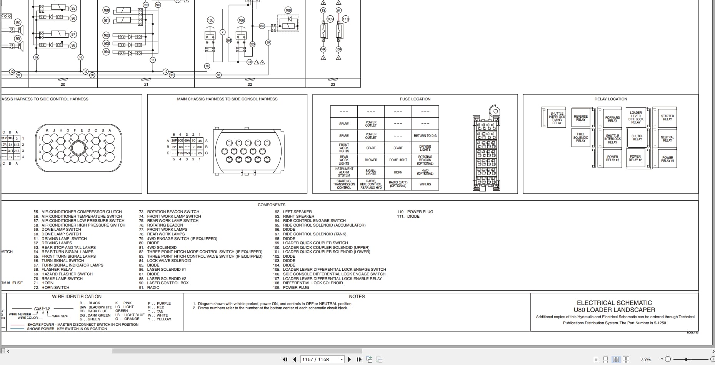Image resolution: width=715 pixels, height=365 pixels.
Task: Click the WIPERS fuse cell
Action: point(425,184)
